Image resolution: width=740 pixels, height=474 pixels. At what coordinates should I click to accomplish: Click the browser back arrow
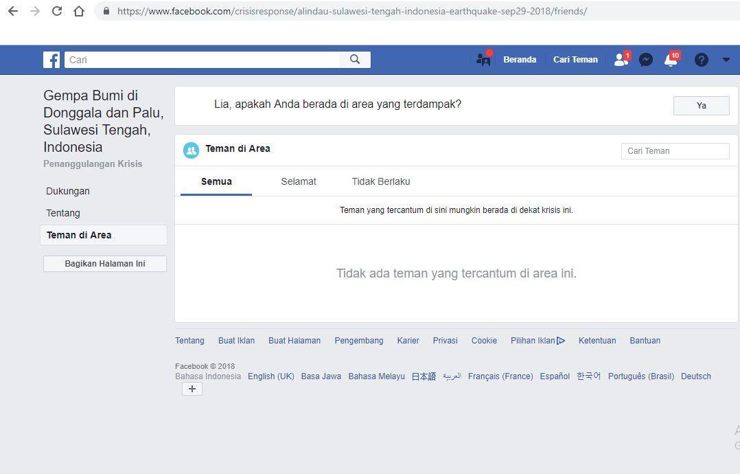point(13,11)
